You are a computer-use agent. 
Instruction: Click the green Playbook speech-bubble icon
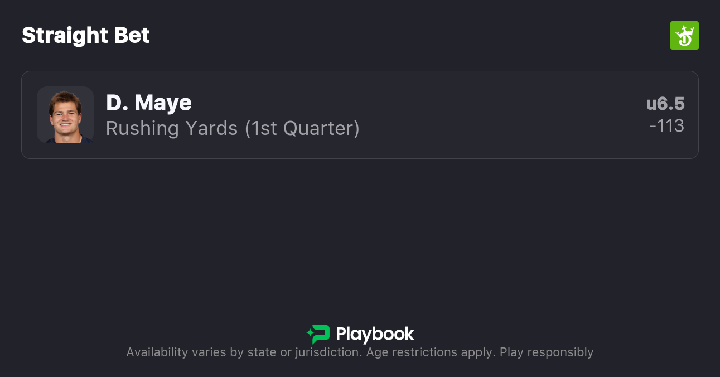pyautogui.click(x=321, y=334)
